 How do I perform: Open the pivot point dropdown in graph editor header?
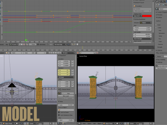(x=69, y=44)
